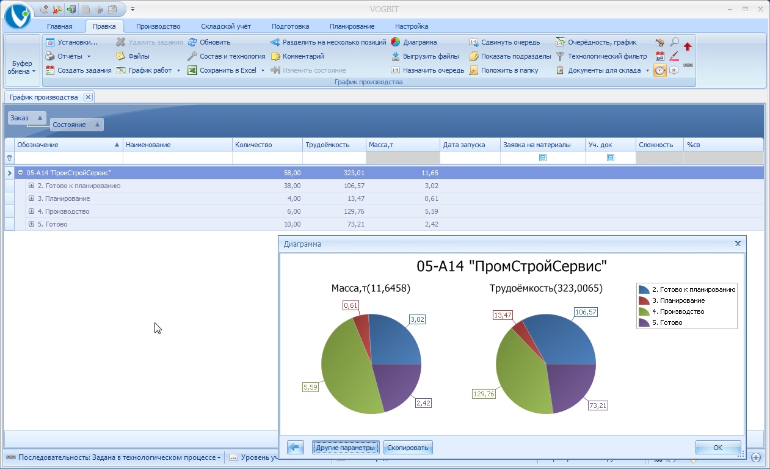Open Сохранить в Excel dropdown

click(x=263, y=70)
